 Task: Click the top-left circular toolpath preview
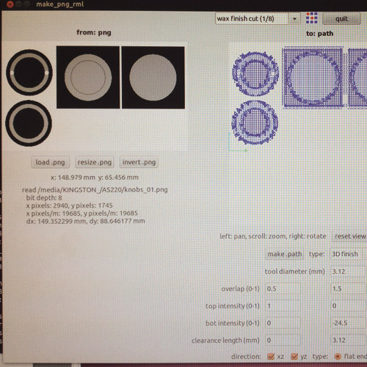255,73
